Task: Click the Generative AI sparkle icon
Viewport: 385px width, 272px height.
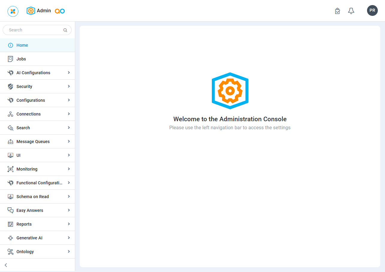Action: (x=10, y=238)
